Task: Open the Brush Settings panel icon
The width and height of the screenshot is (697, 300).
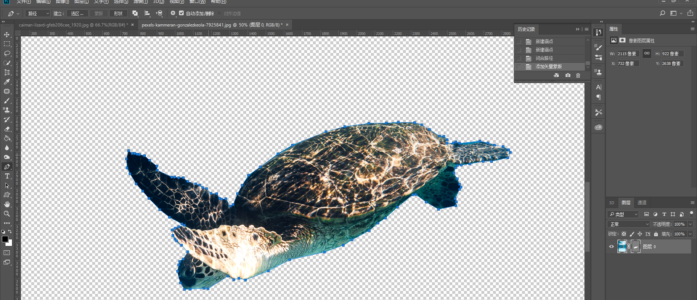Action: coord(598,47)
